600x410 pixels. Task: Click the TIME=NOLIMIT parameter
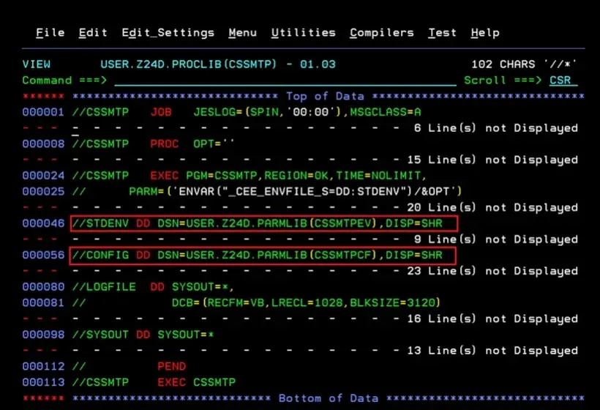[x=378, y=176]
